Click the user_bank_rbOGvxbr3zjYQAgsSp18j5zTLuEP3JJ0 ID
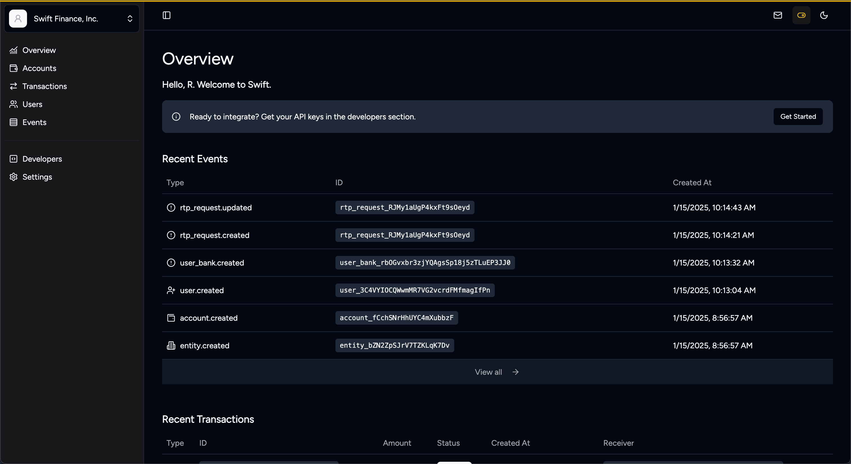Viewport: 851px width, 464px height. coord(425,262)
